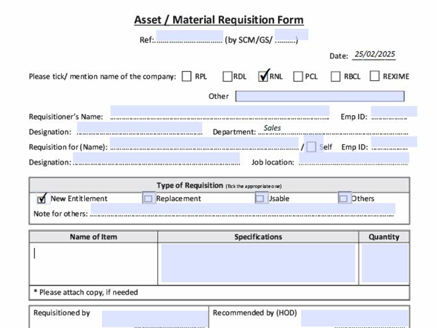Check the Replacement checkbox

148,198
